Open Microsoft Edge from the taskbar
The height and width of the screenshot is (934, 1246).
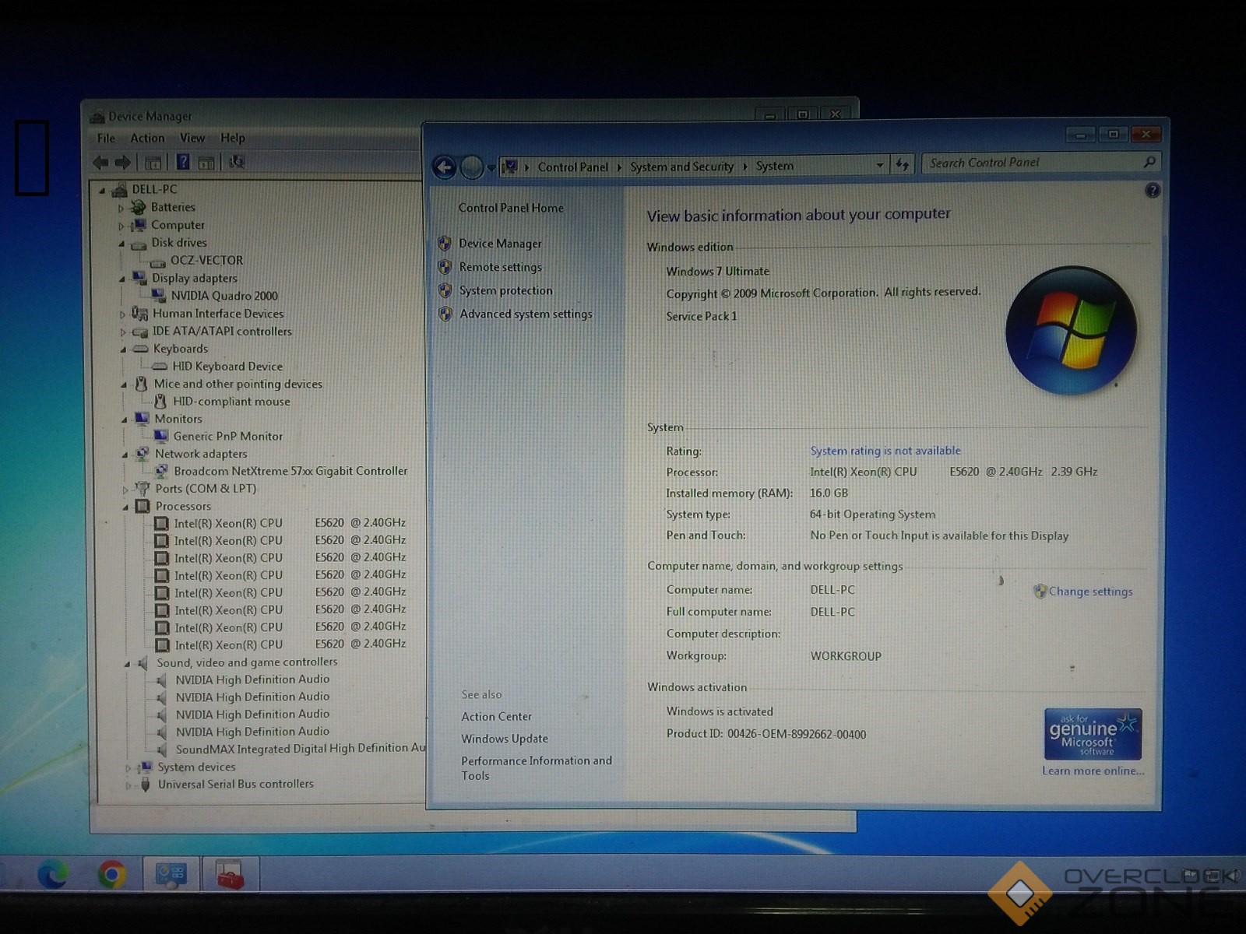click(x=53, y=875)
